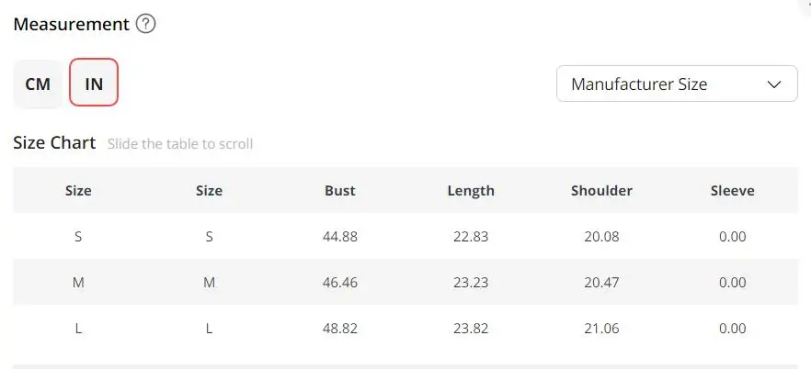
Task: Click bust value 44.88
Action: click(x=340, y=237)
